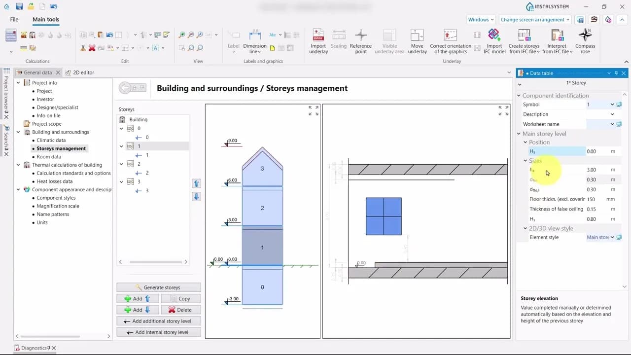Select Climatic data in project tree
Viewport: 631px width, 355px height.
point(51,141)
